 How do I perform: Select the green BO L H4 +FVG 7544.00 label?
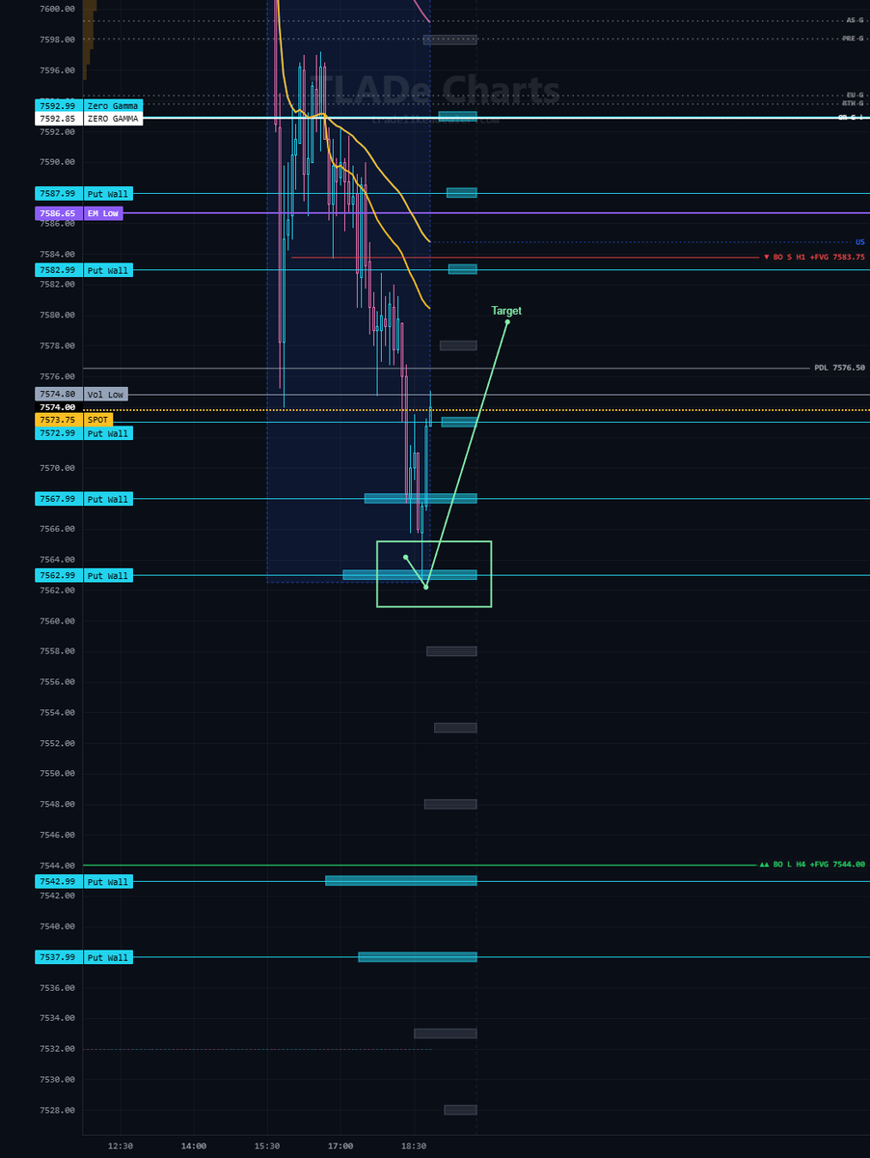pos(812,865)
